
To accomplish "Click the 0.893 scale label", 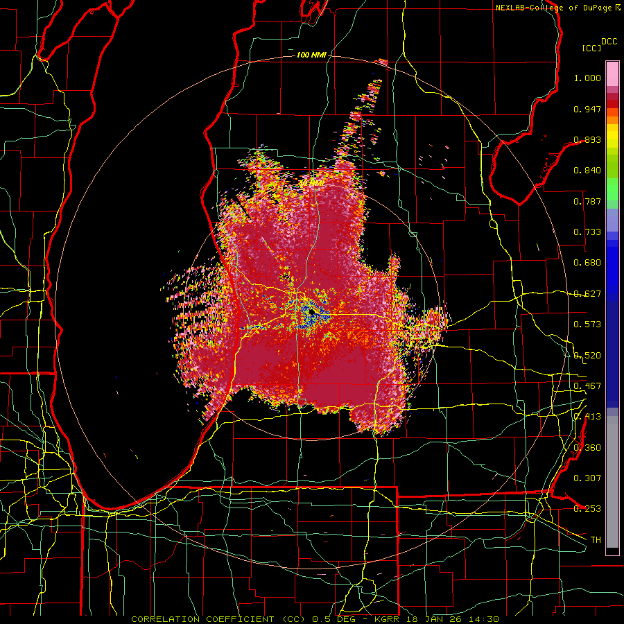I will coord(587,139).
